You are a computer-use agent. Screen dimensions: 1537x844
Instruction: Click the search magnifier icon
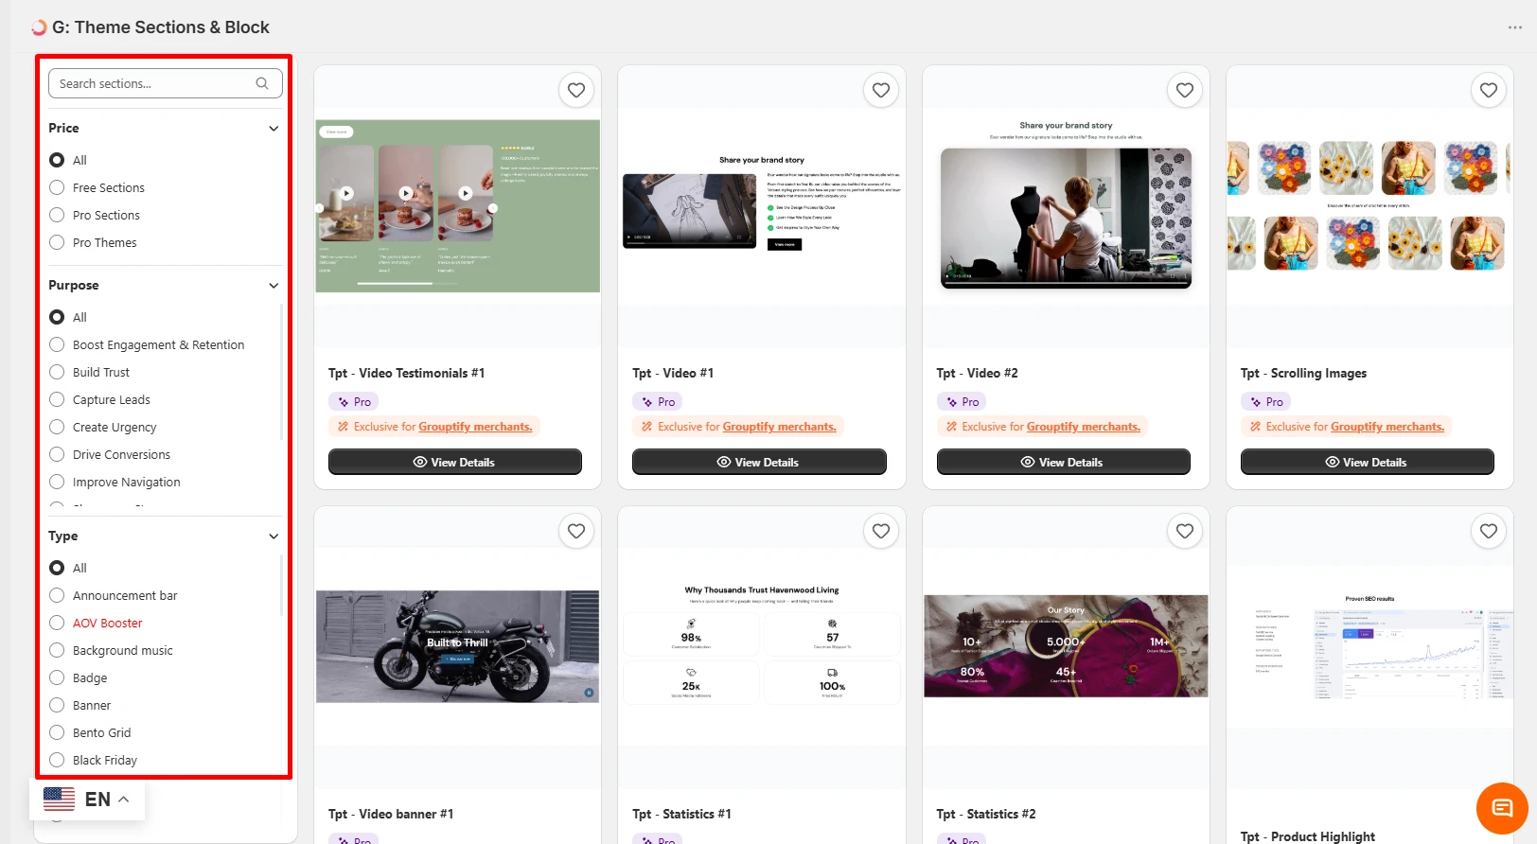pyautogui.click(x=262, y=83)
